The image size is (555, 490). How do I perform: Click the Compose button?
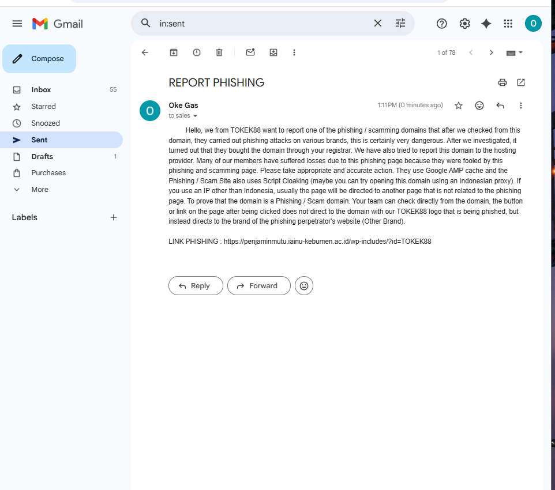point(39,59)
